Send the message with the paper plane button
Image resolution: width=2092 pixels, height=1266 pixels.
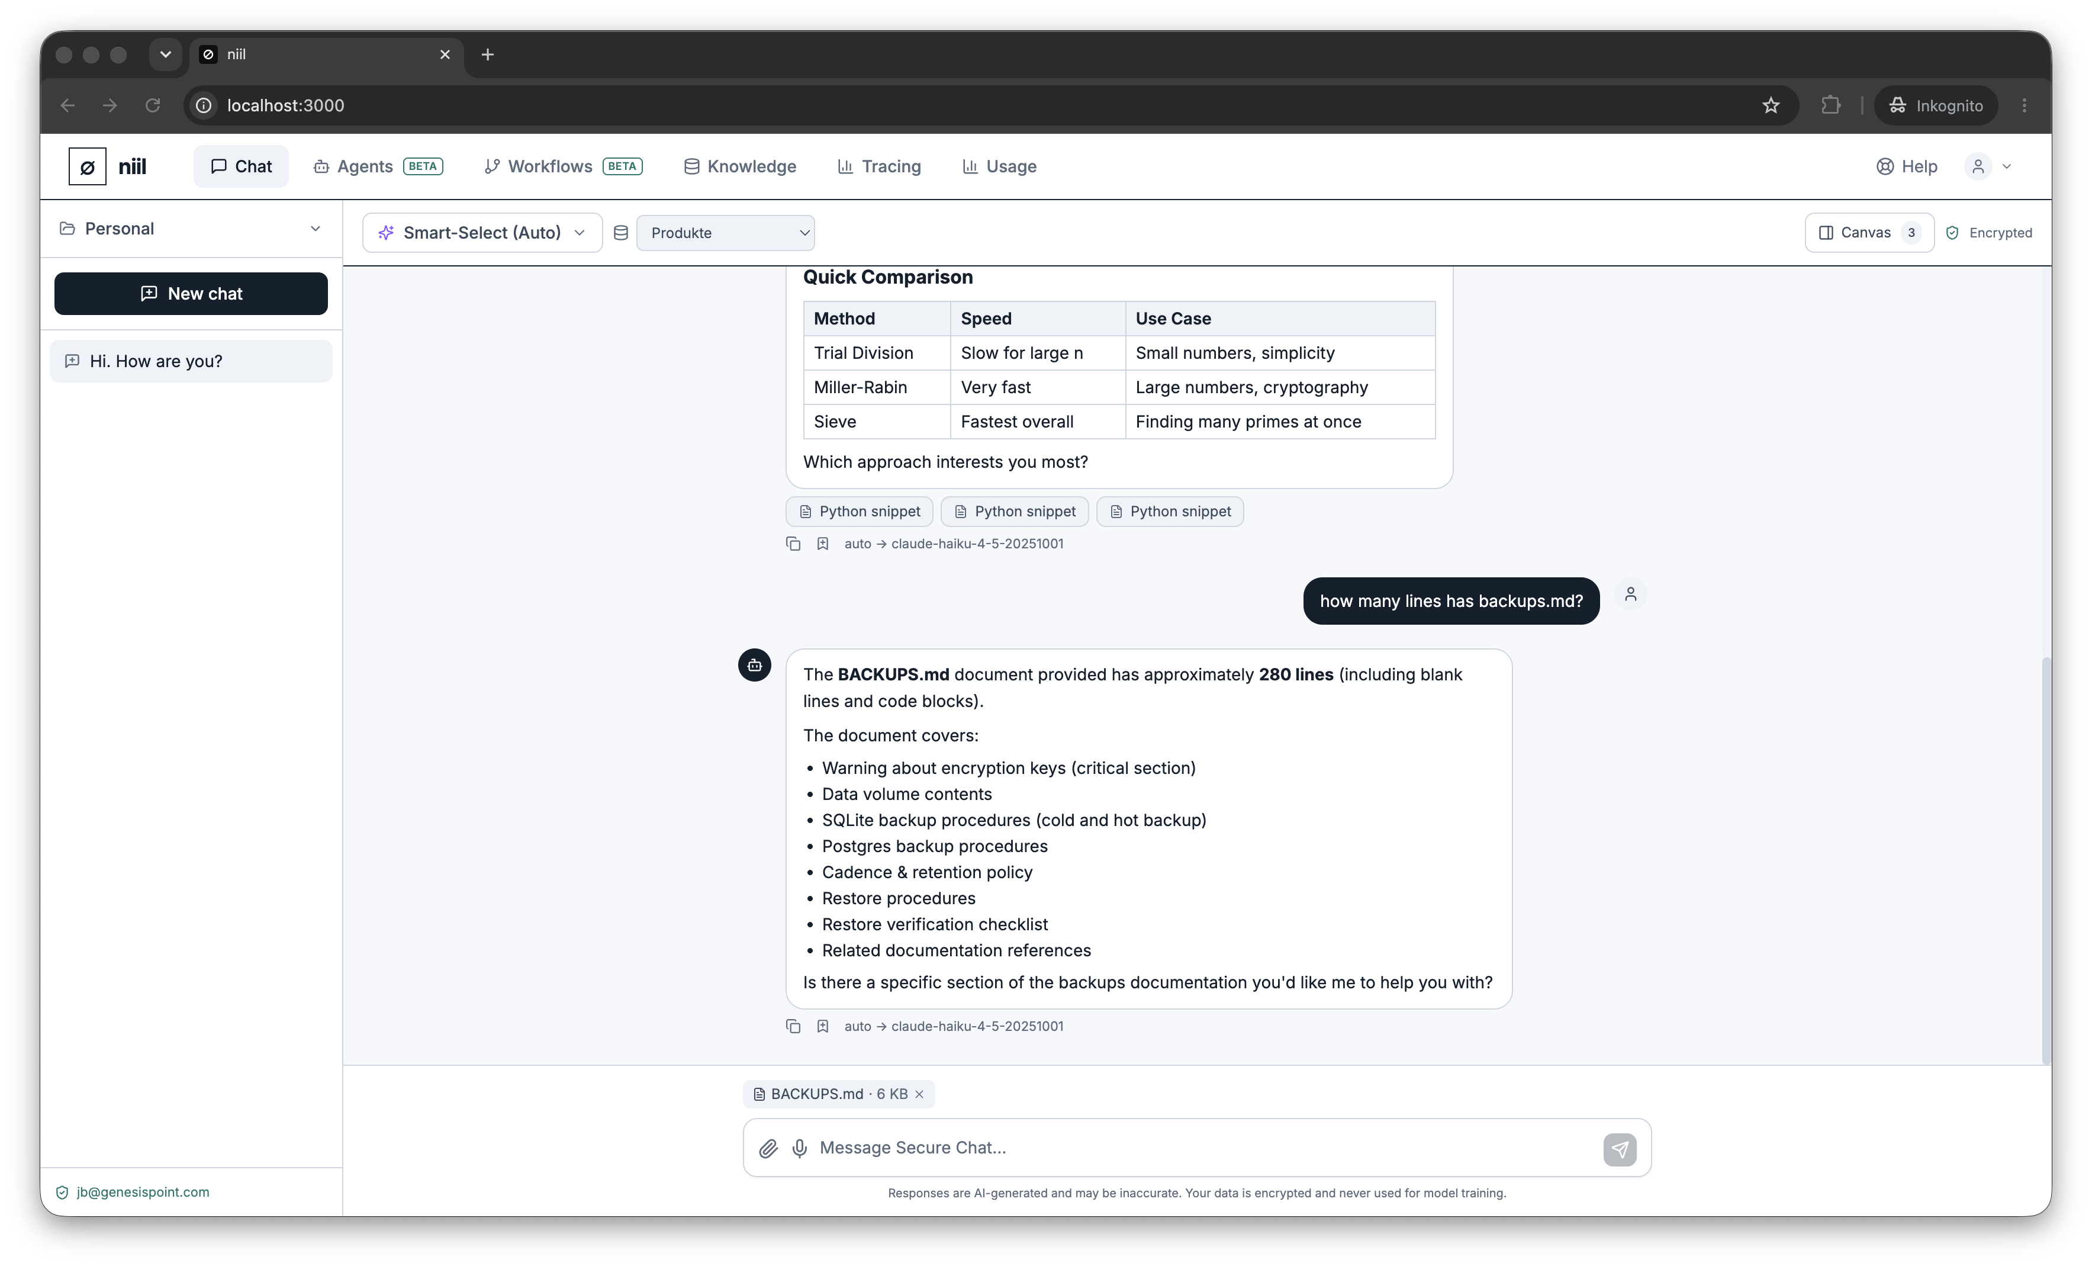coord(1620,1149)
